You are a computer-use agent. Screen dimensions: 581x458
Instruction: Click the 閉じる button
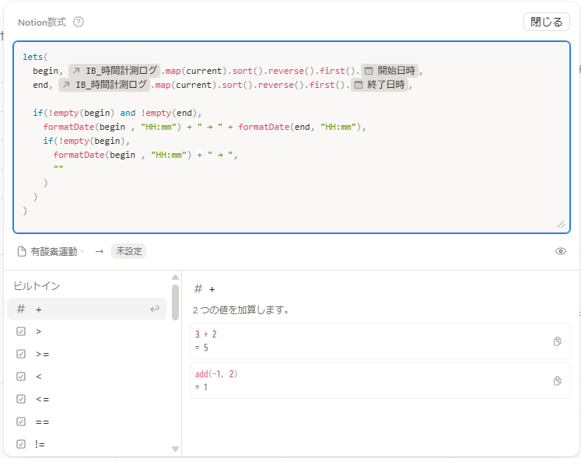(x=547, y=22)
